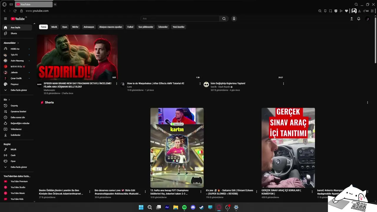Select the Tümü filter chip

pos(44,27)
